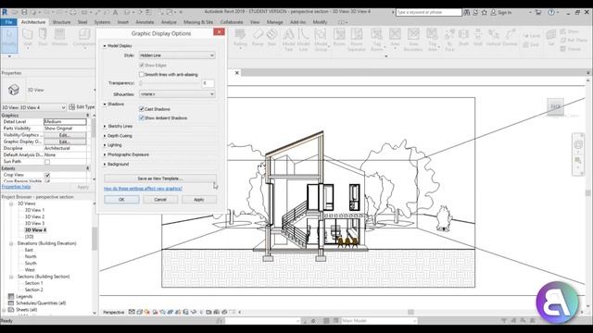Open the Massing & Site ribbon tab
593x333 pixels.
coord(198,22)
